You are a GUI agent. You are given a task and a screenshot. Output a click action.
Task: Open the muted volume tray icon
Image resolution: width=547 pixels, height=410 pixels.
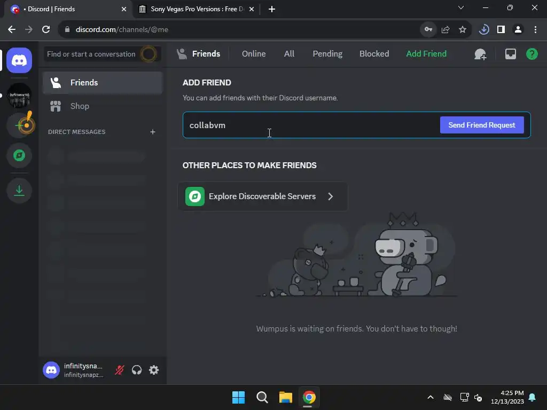click(478, 397)
